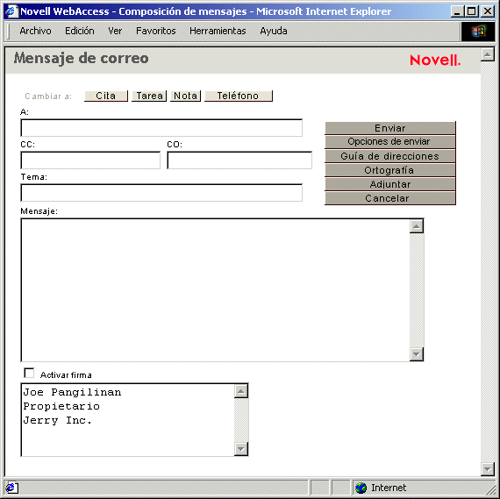Focus the CO: input field
Screen dimensions: 500x499
[239, 160]
